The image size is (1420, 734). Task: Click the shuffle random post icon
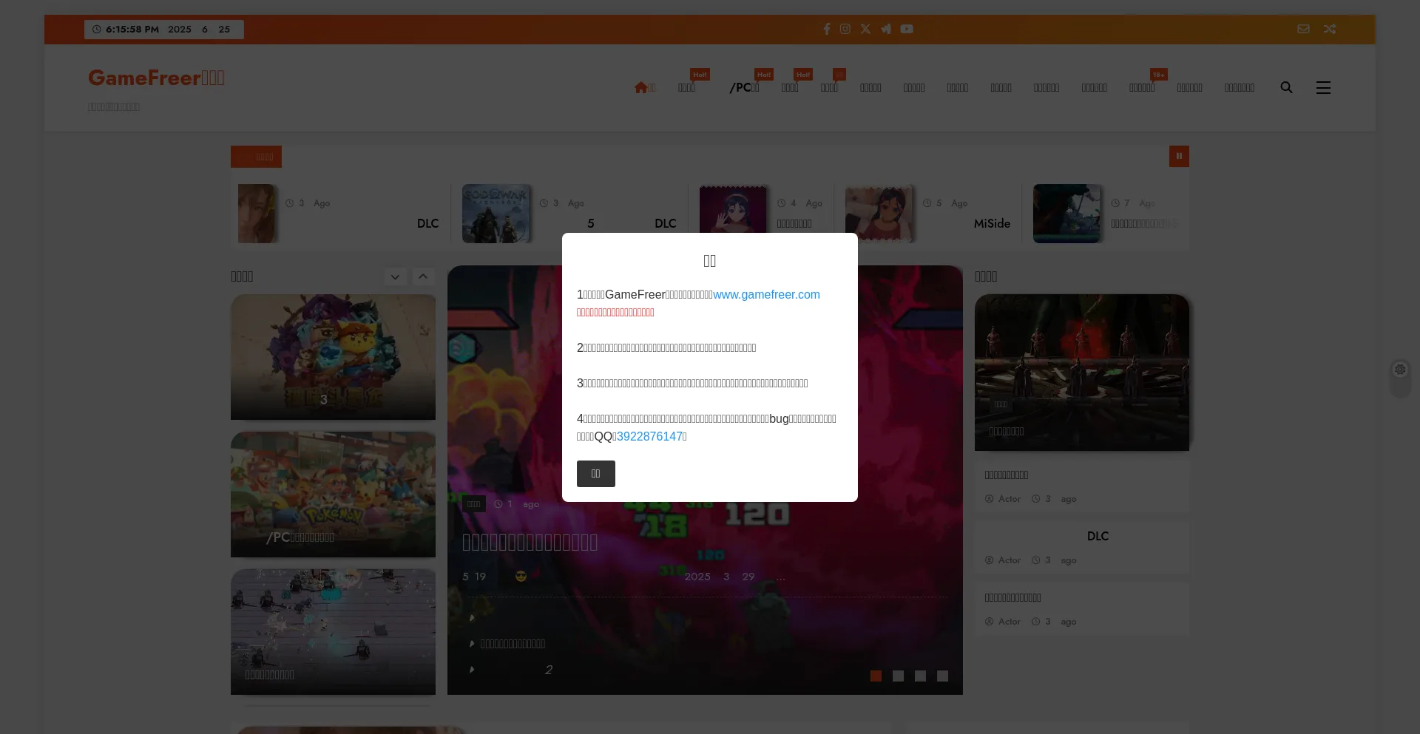(x=1329, y=29)
